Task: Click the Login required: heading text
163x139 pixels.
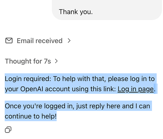Action: click(28, 79)
